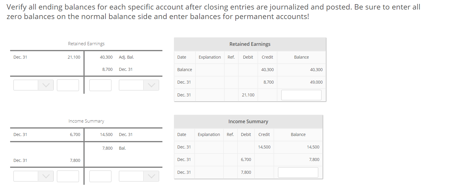Click the final Balance input in Retained Earnings ledger
The image size is (472, 194).
tap(301, 95)
